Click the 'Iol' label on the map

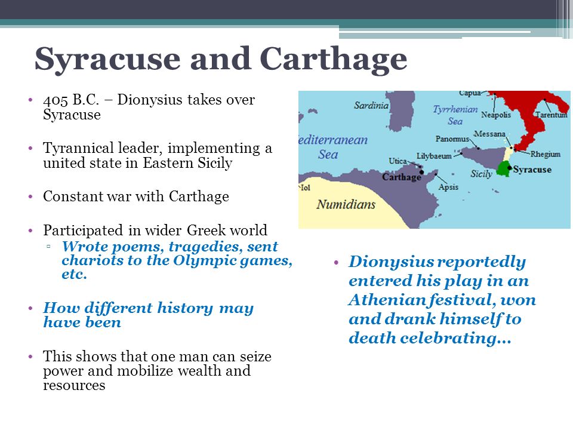(x=305, y=188)
